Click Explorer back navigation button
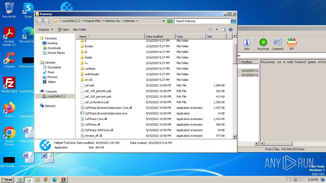The image size is (326, 183). click(x=39, y=21)
